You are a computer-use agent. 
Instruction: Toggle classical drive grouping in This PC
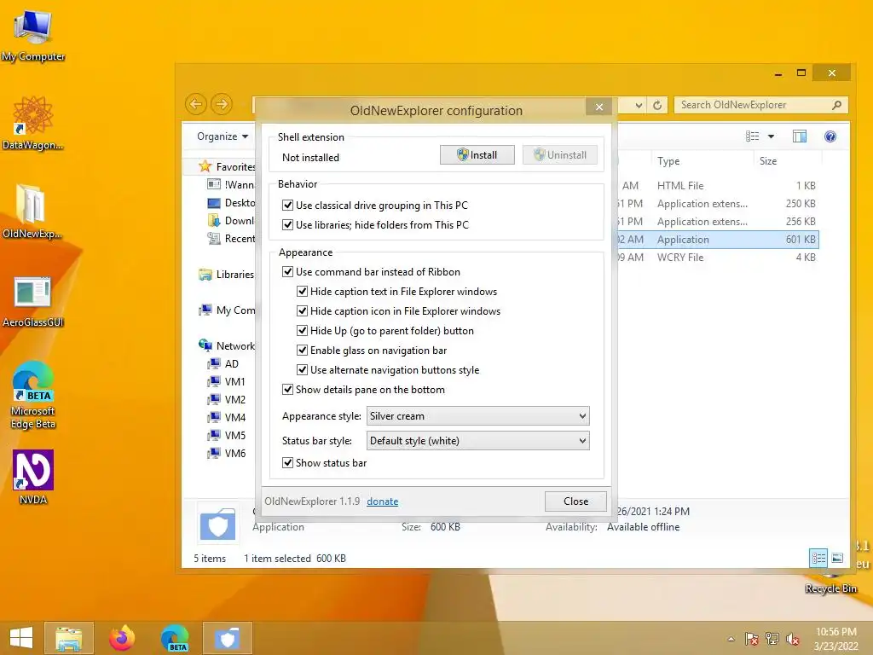pos(287,205)
